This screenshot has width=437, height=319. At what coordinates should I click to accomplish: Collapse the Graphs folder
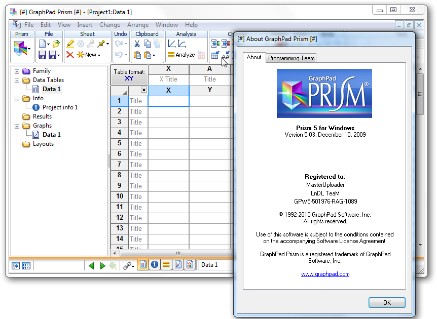pyautogui.click(x=17, y=126)
